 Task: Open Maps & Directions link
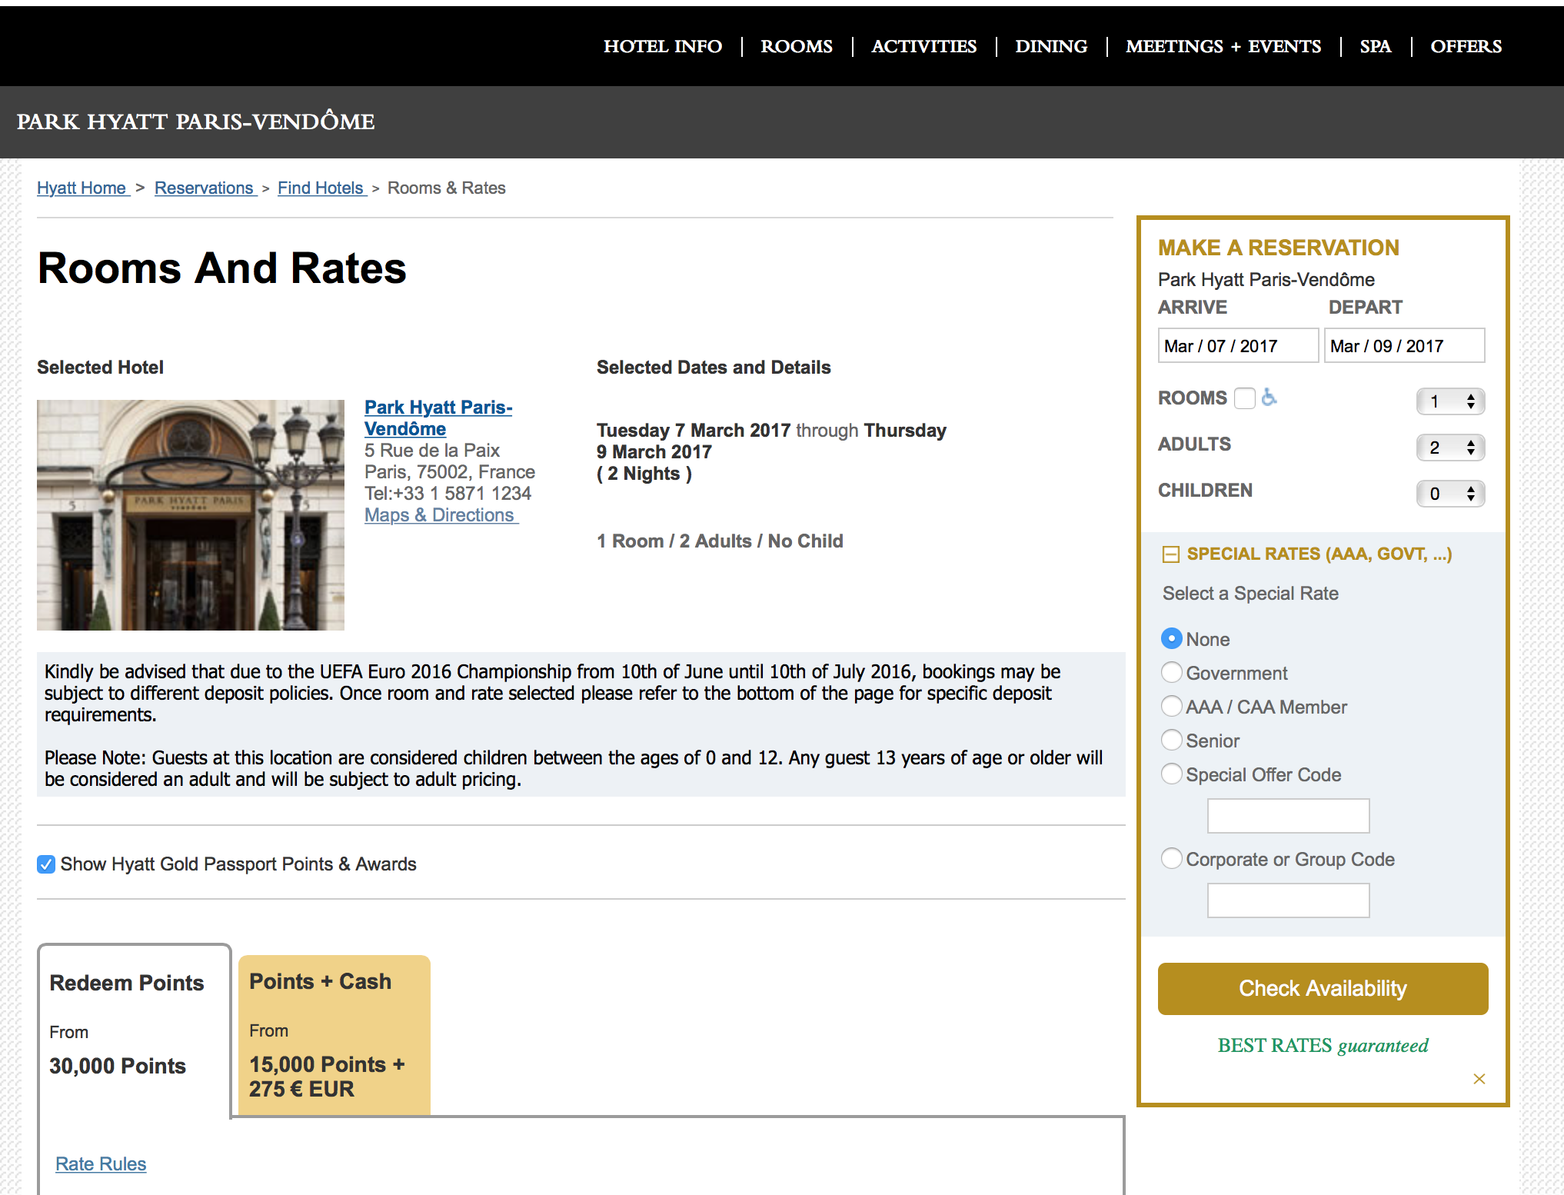pyautogui.click(x=441, y=515)
